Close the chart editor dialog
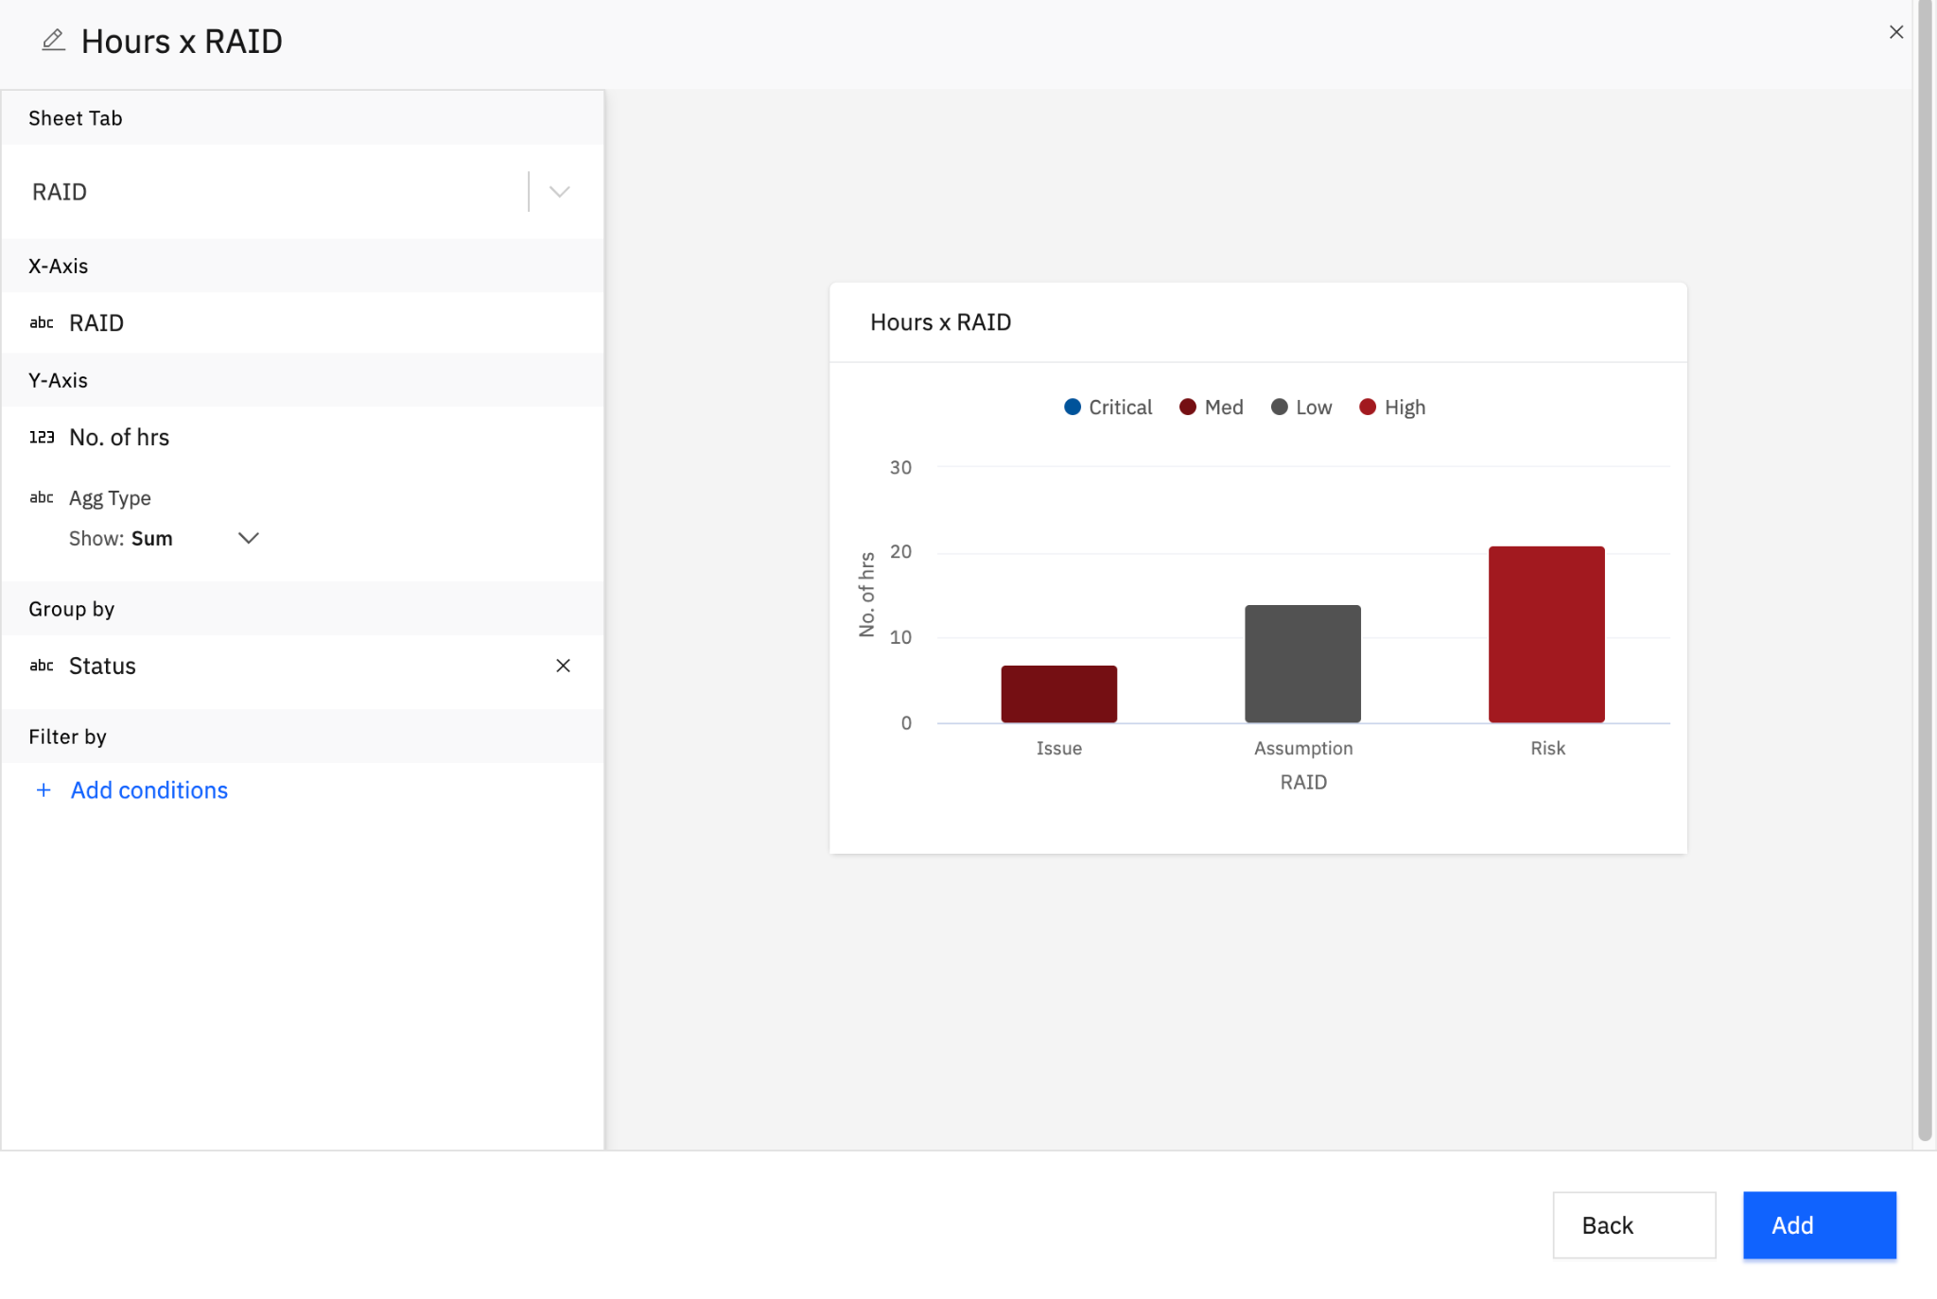Image resolution: width=1937 pixels, height=1299 pixels. [1895, 32]
